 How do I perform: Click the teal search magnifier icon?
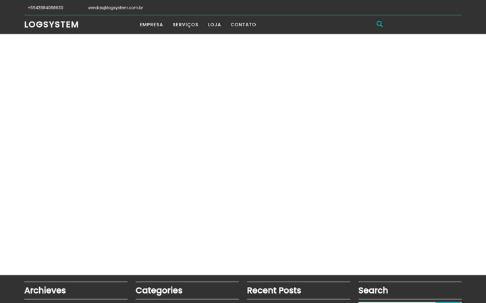(379, 24)
